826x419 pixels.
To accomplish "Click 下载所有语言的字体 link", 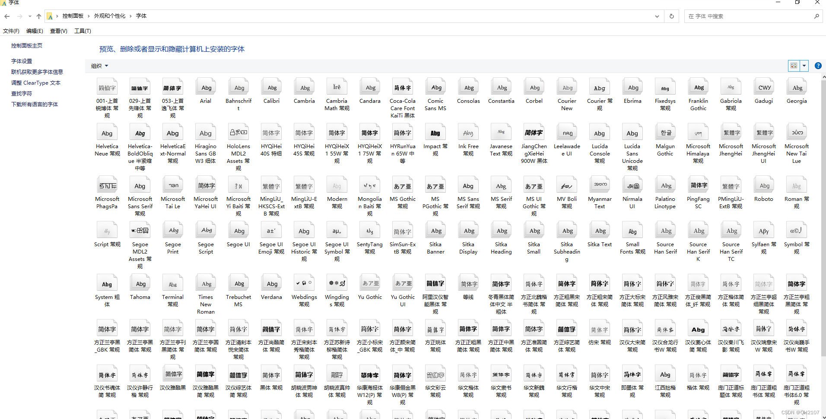I will tap(35, 105).
